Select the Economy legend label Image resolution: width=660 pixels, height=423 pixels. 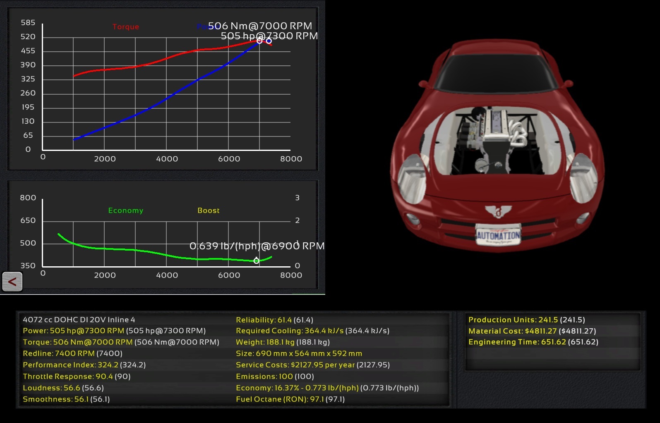point(126,210)
